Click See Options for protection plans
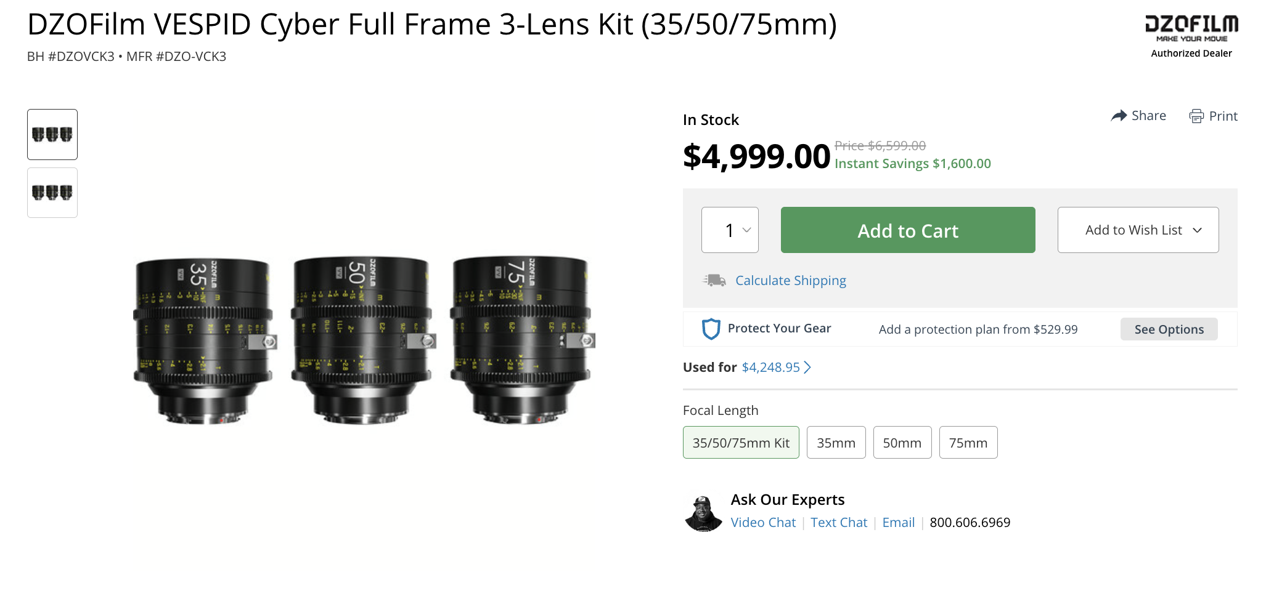Image resolution: width=1266 pixels, height=591 pixels. tap(1169, 329)
